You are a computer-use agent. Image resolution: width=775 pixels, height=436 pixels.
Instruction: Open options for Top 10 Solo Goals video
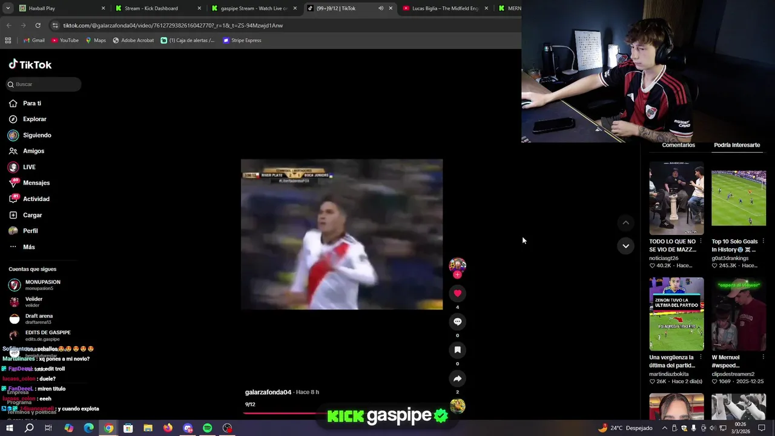click(x=763, y=241)
